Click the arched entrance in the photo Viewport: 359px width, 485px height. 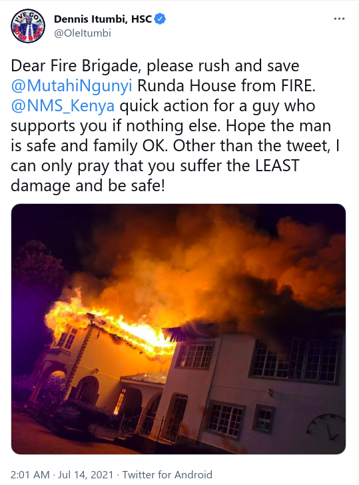pyautogui.click(x=87, y=390)
